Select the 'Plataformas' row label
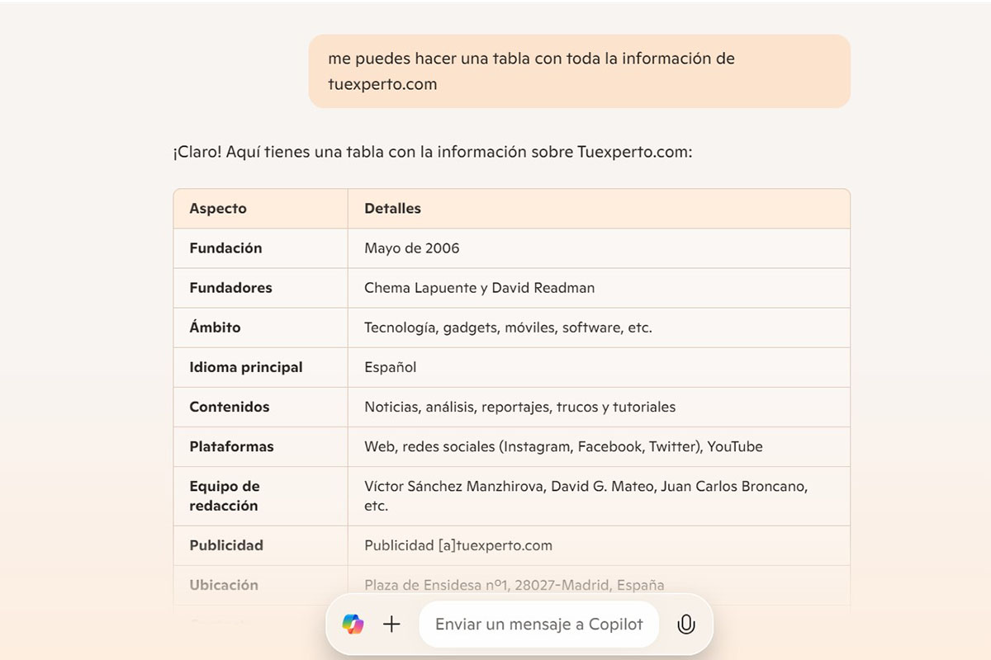991x660 pixels. (231, 446)
